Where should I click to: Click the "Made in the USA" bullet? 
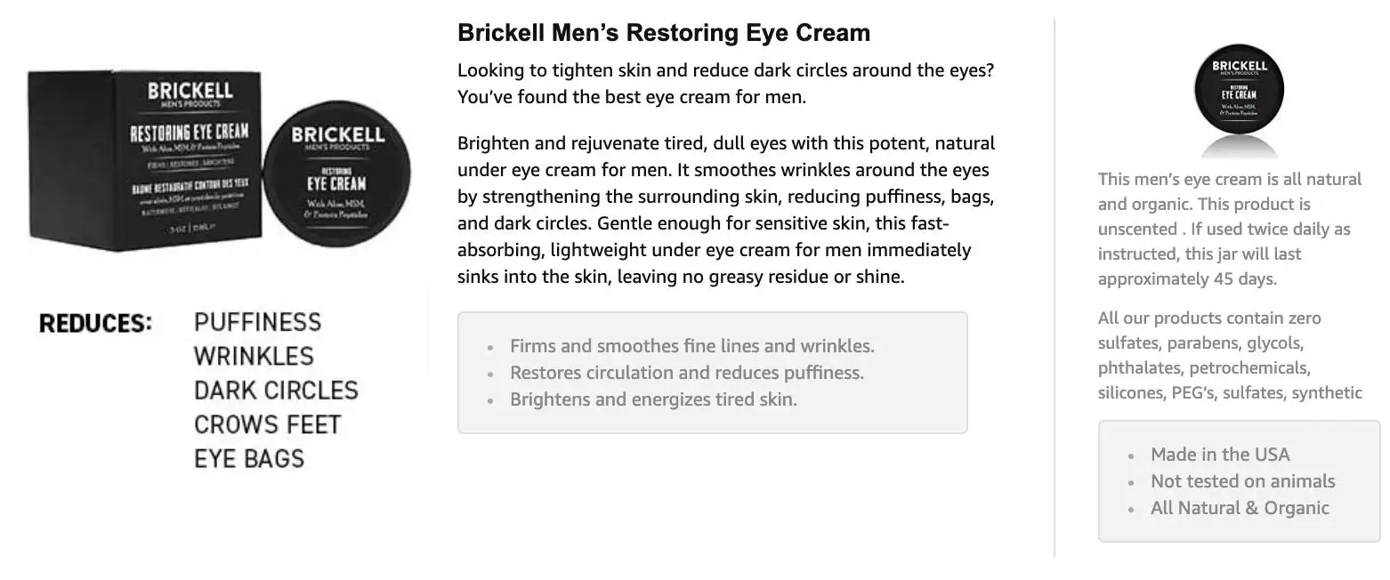coord(1219,455)
